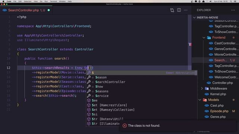Viewport: 239px width, 134px height.
Task: Open the Apple menu
Action: coord(3,1)
